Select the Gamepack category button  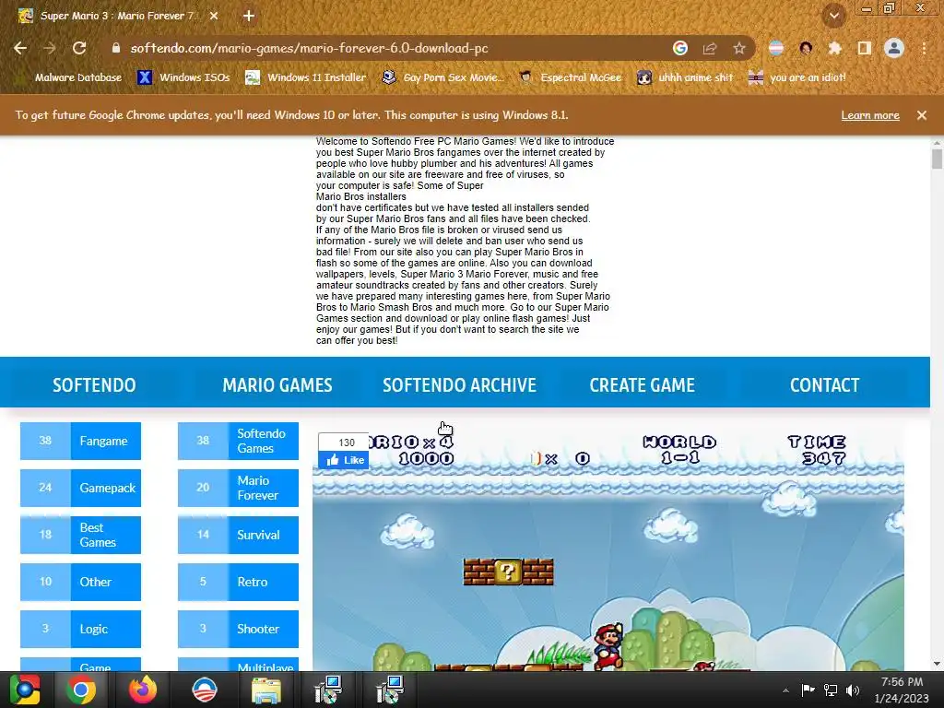[x=81, y=488]
